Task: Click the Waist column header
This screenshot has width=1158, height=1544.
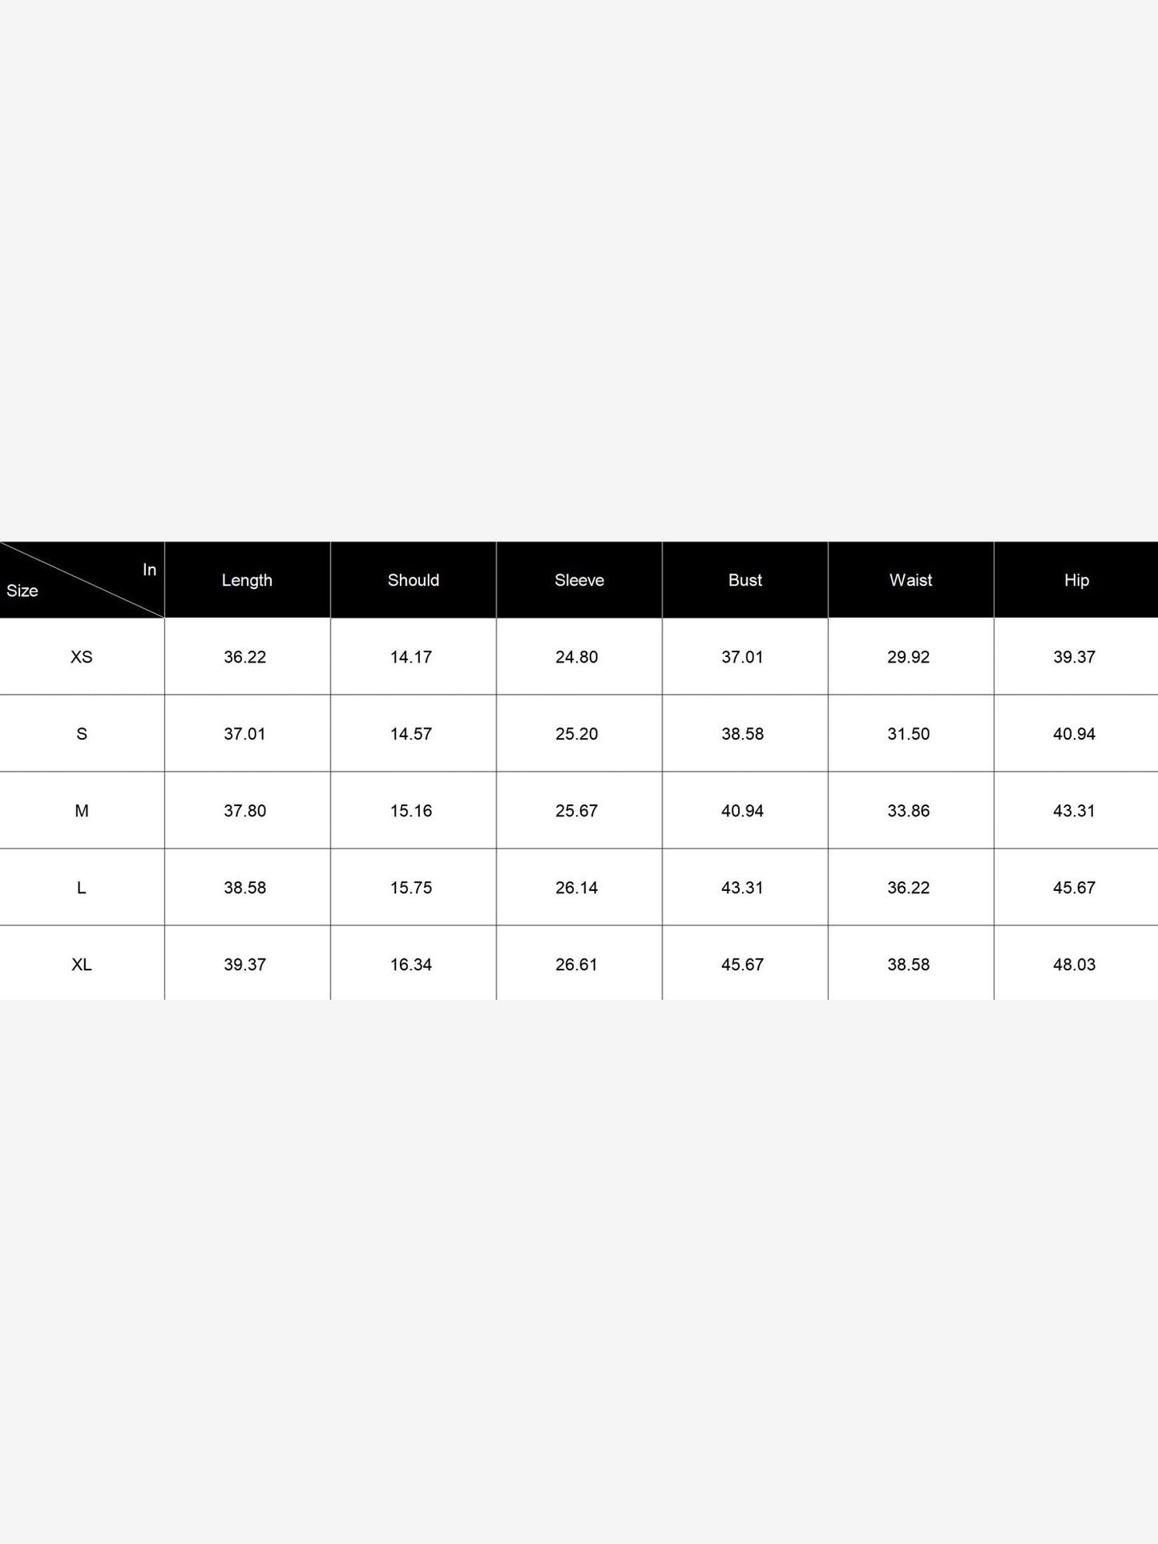Action: (910, 580)
